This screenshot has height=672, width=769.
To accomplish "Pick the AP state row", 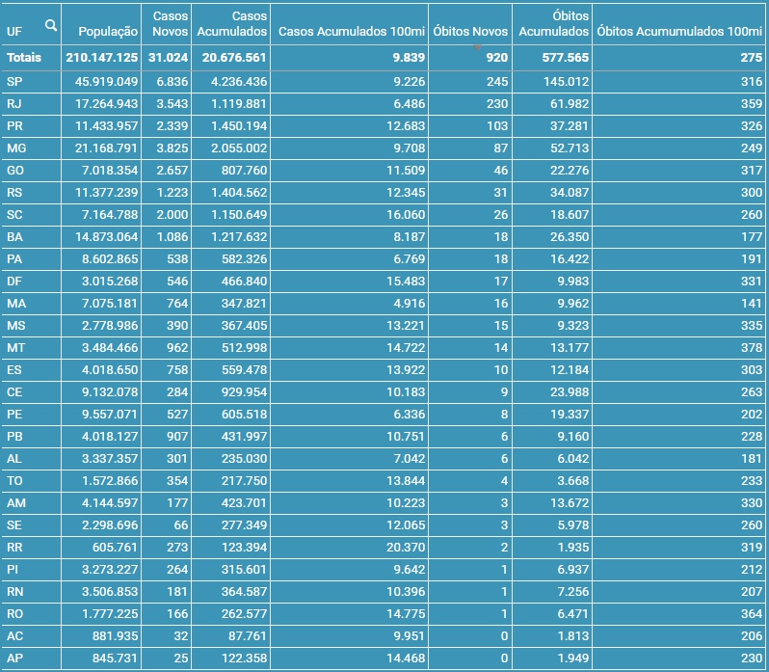I will click(14, 658).
